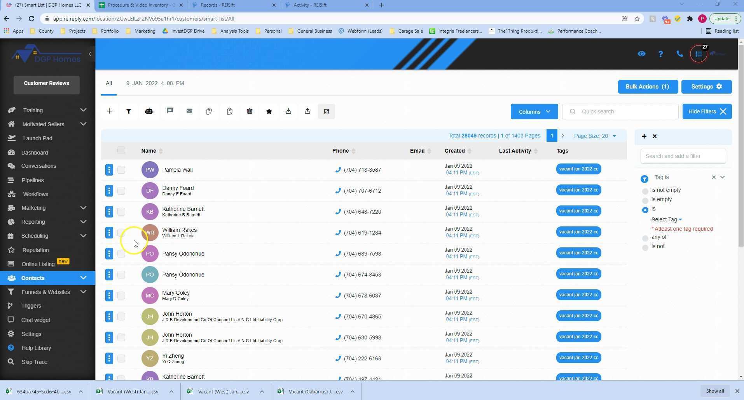Click the SMS message icon in the toolbar

[x=170, y=111]
